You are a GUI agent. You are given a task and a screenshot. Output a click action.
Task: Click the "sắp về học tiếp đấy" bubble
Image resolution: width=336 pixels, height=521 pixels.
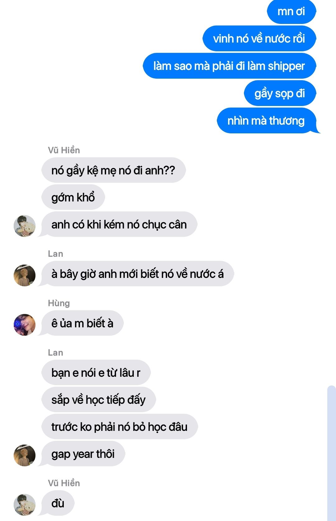tap(99, 399)
